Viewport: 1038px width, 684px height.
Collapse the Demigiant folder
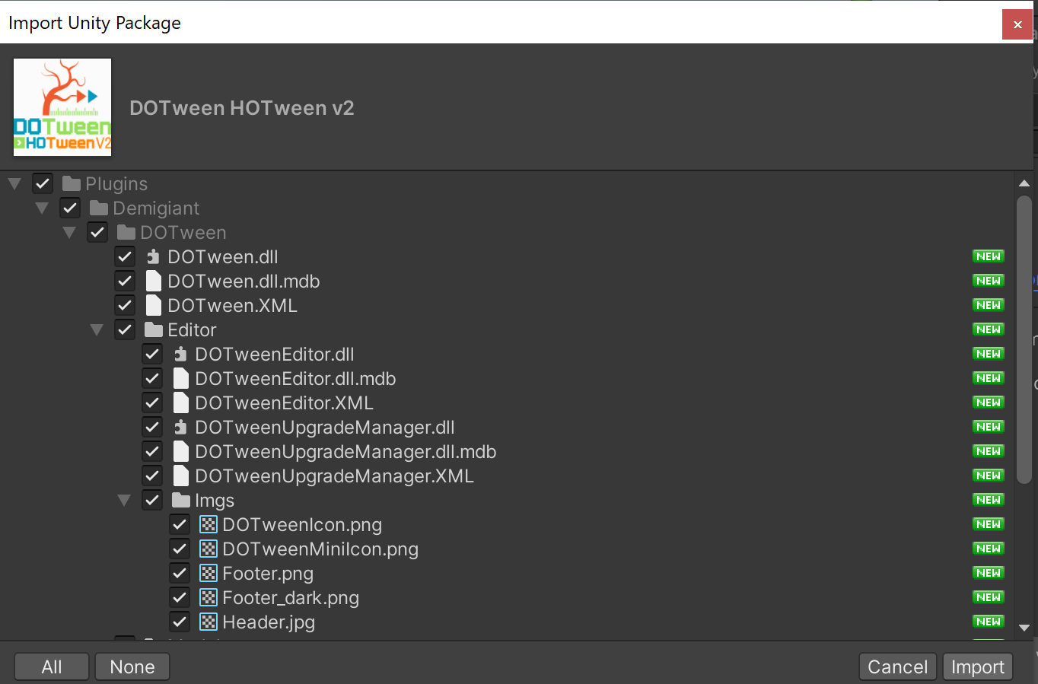(42, 208)
